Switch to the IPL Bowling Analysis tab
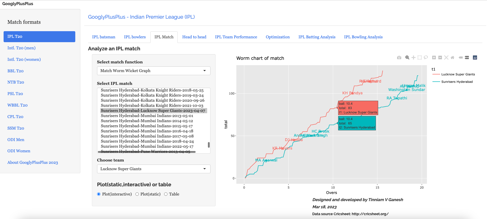Screen dimensions: 487x219 [363, 37]
